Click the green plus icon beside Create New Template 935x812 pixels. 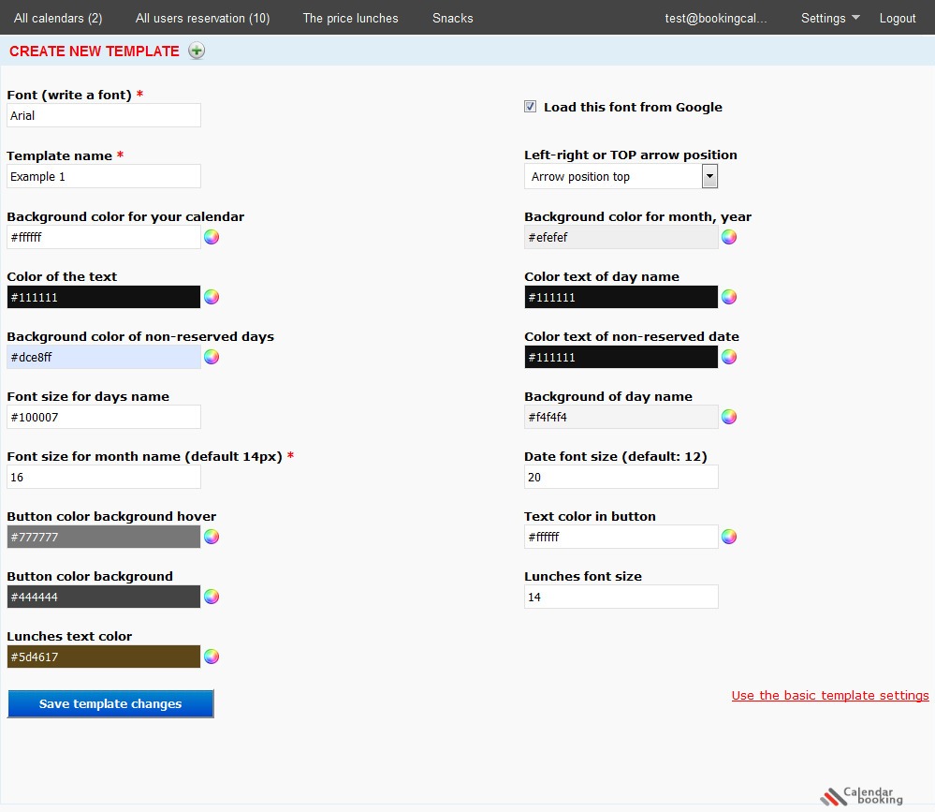click(x=197, y=52)
